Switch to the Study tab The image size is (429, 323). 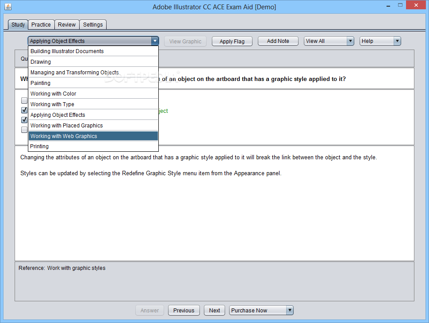coord(18,25)
